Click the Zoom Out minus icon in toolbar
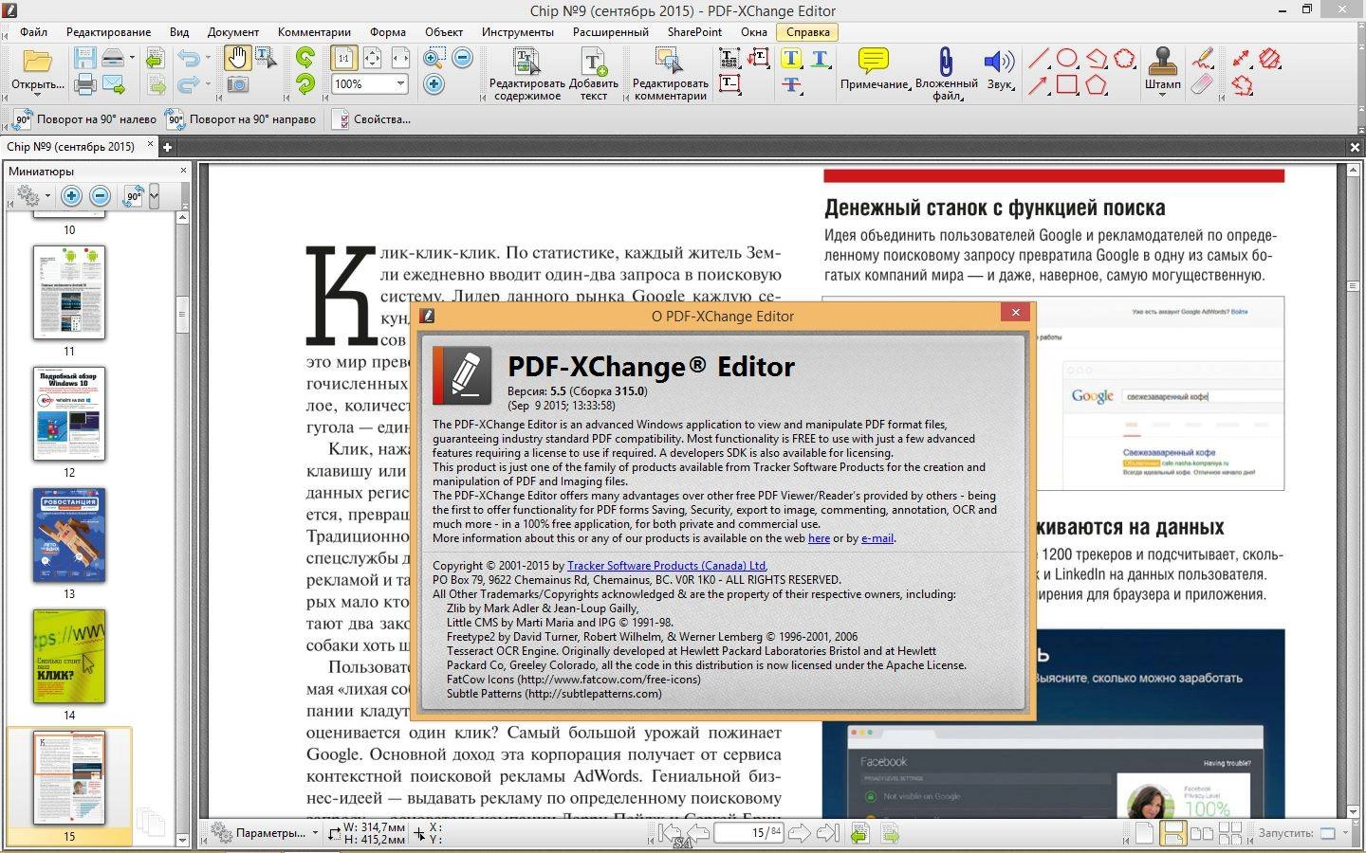1366x853 pixels. coord(462,58)
